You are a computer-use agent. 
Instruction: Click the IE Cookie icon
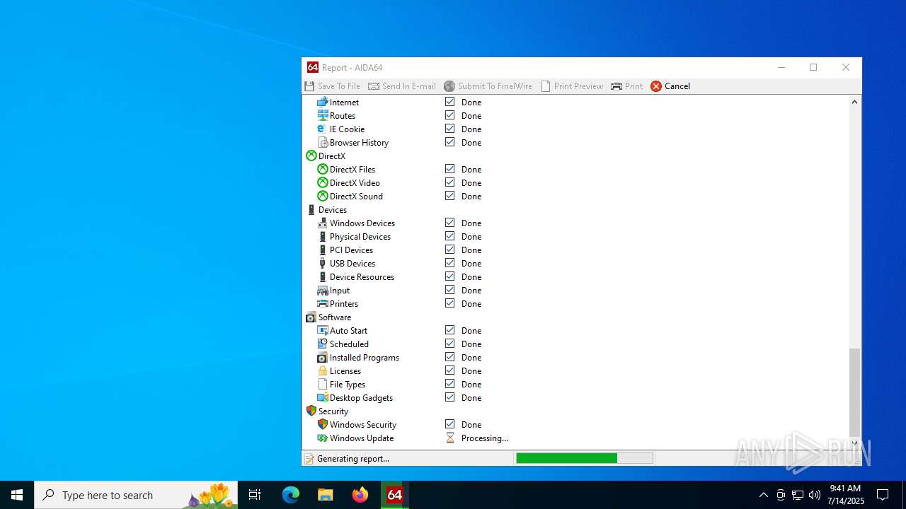pyautogui.click(x=323, y=129)
